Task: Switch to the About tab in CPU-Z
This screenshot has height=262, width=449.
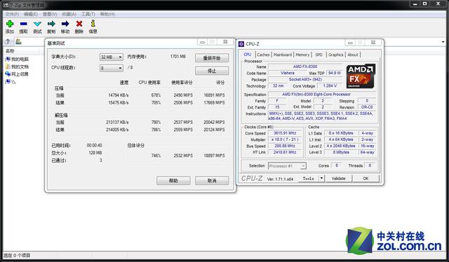Action: coord(353,55)
